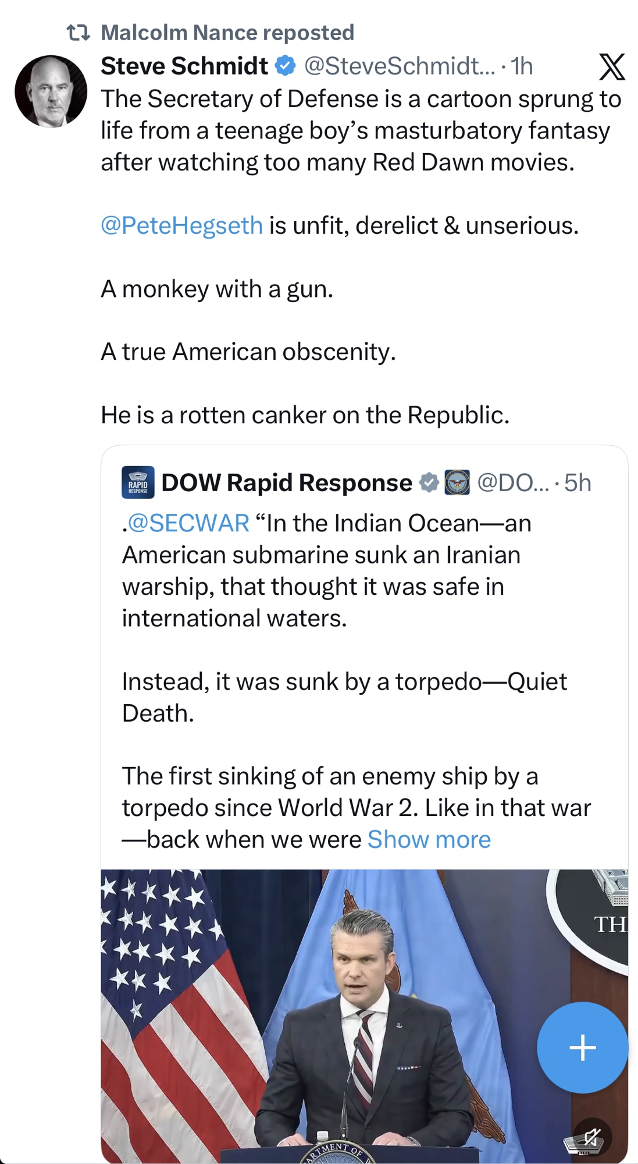The height and width of the screenshot is (1164, 638).
Task: Open the @SECWAR mention link
Action: coord(188,523)
